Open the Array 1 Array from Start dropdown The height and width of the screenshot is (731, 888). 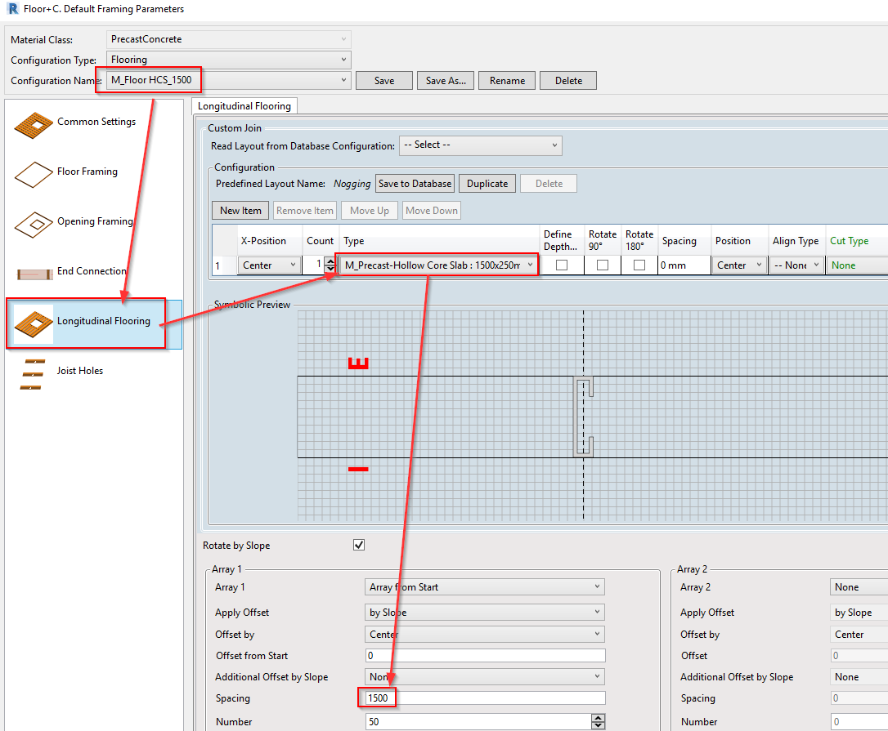click(485, 586)
